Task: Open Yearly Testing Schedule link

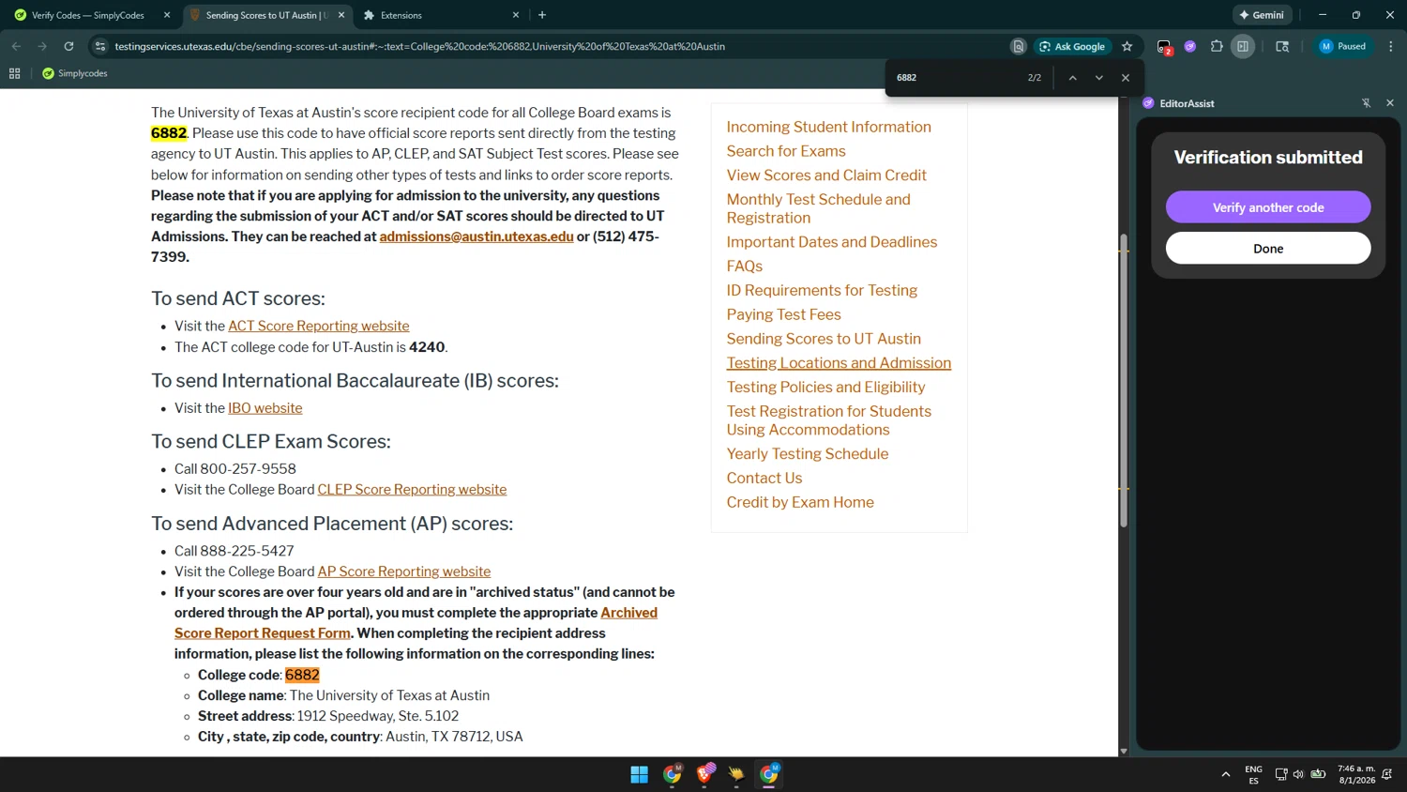Action: (x=808, y=454)
